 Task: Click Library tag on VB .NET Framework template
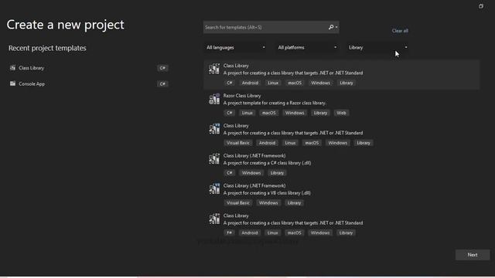tap(294, 202)
